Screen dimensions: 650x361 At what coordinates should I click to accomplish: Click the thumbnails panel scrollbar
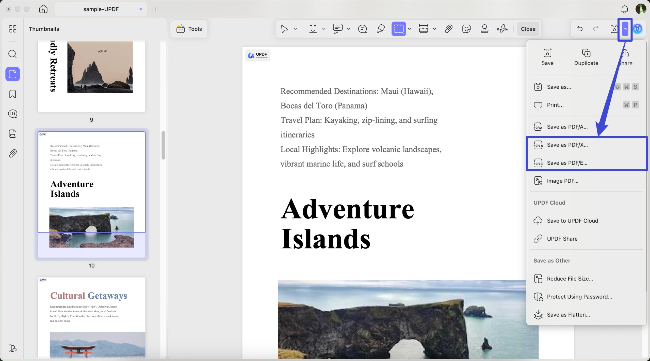click(x=163, y=145)
